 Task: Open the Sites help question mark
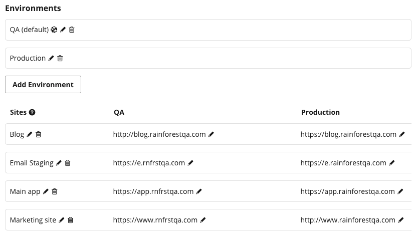pos(32,112)
